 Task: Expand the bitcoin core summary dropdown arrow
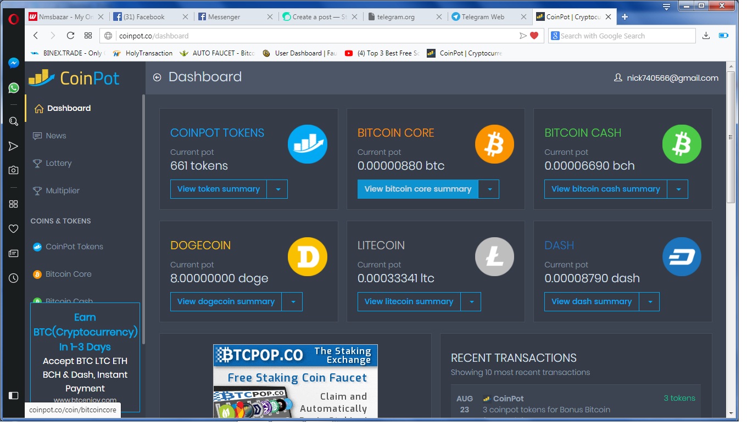489,189
